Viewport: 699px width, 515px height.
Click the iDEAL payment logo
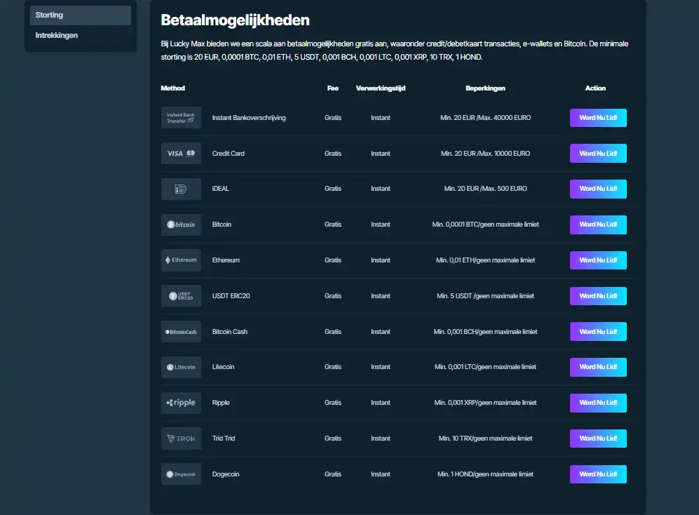click(181, 189)
